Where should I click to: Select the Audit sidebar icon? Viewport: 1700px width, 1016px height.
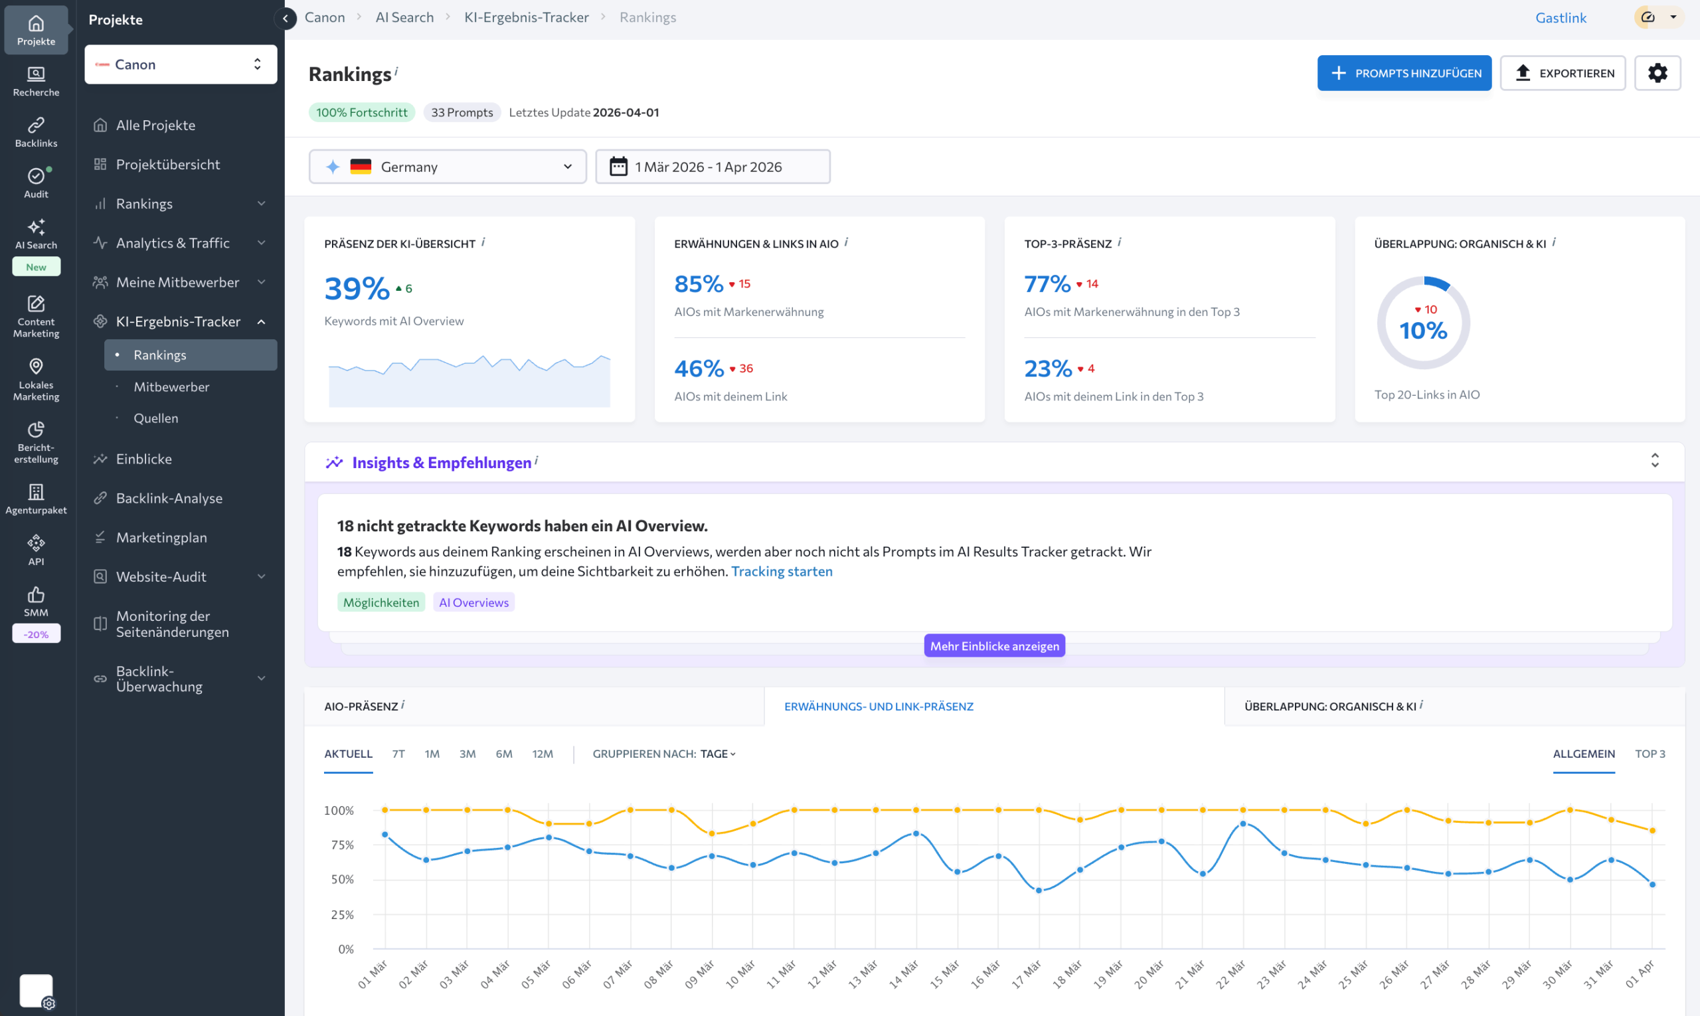click(36, 181)
